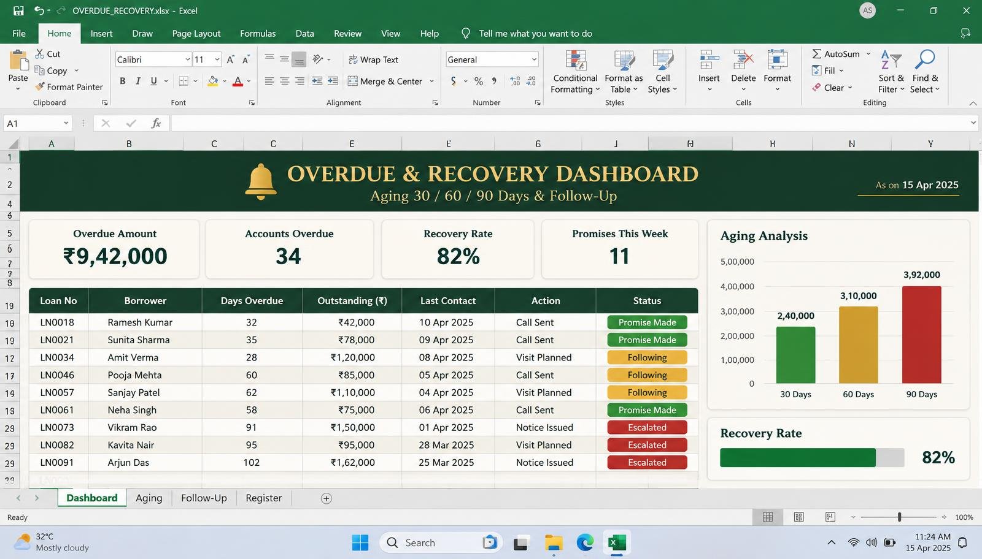This screenshot has width=982, height=559.
Task: Toggle Wrap Text on
Action: 374,59
